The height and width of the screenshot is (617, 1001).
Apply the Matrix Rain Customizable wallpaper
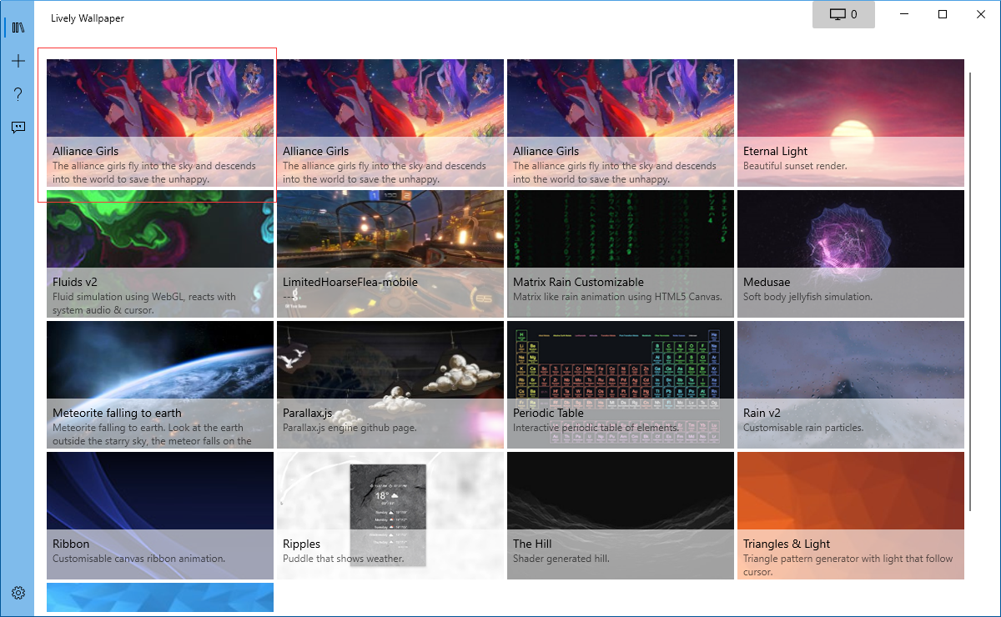tap(621, 253)
